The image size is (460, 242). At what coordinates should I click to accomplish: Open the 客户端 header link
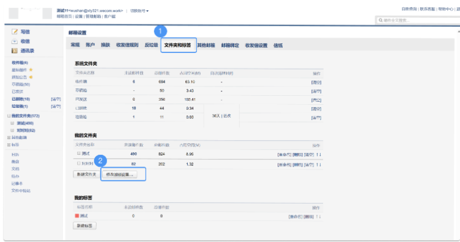point(109,16)
